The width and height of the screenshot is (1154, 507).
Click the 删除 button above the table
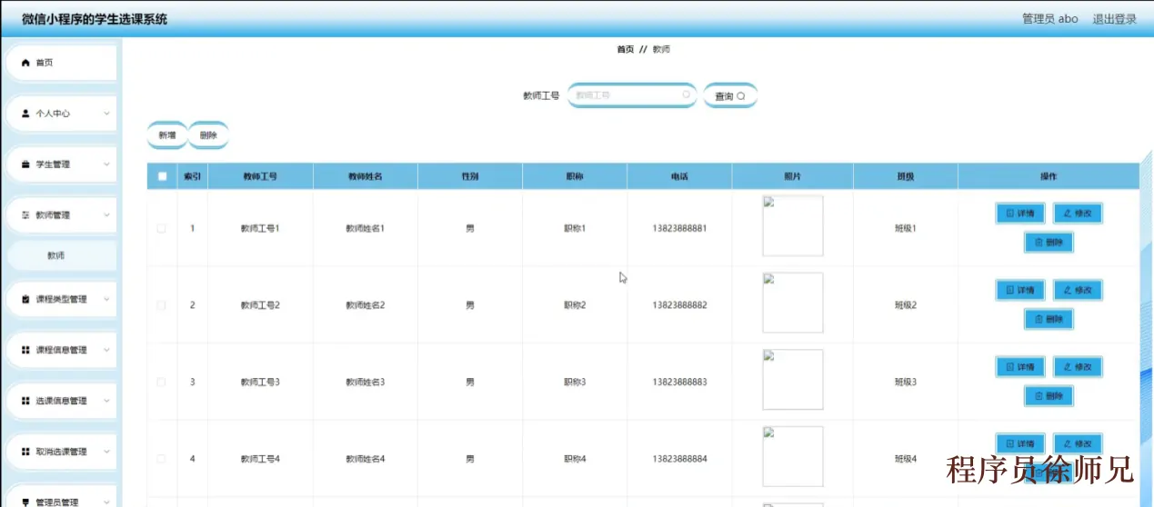click(208, 135)
